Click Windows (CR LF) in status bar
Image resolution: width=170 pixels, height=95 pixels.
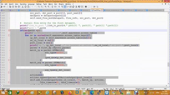[141, 89]
